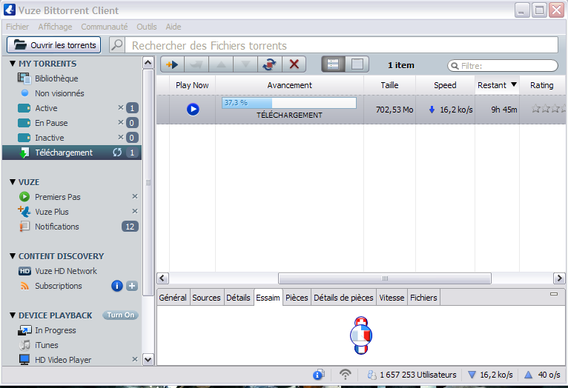
Task: Open the Communauté menu
Action: pos(105,27)
